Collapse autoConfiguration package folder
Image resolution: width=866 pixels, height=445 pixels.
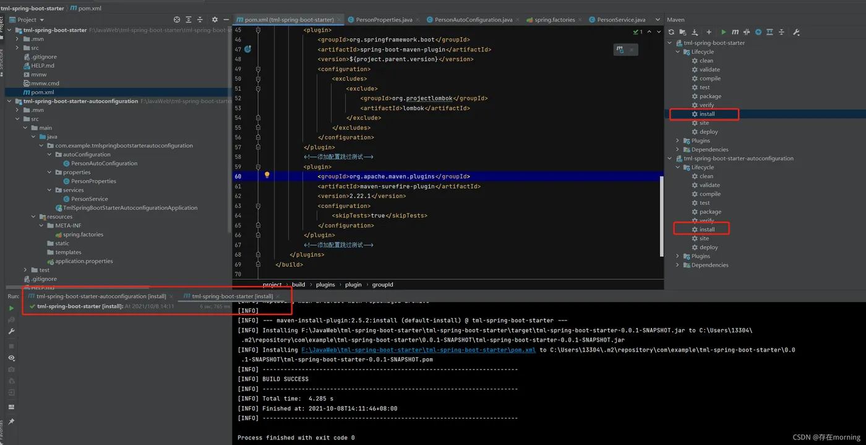tap(49, 155)
